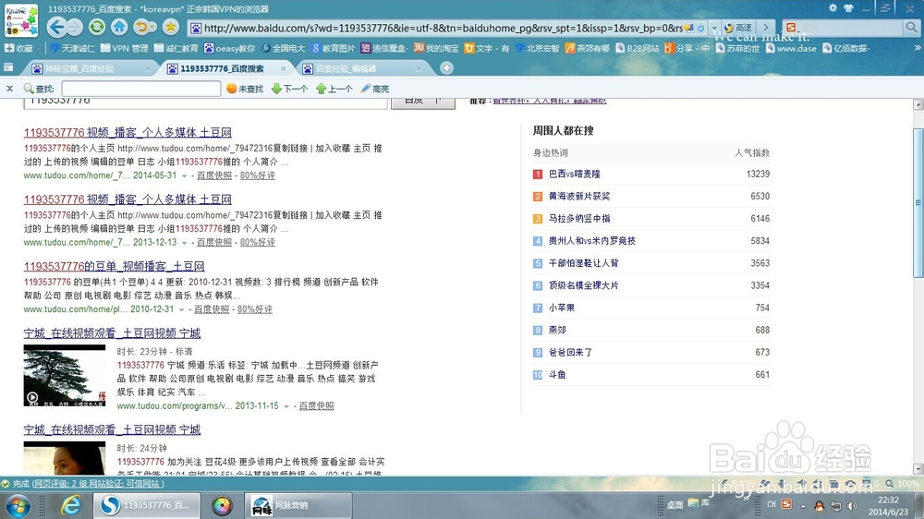Click the Sogou search engine icon
The height and width of the screenshot is (519, 924).
[791, 28]
